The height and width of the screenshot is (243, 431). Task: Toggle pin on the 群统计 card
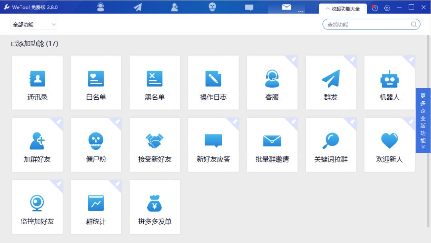tap(117, 184)
